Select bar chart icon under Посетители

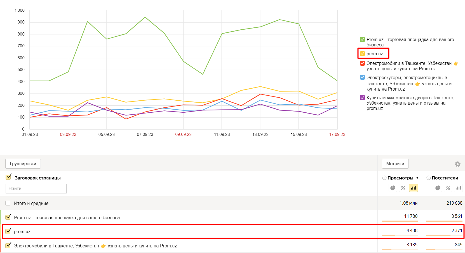pyautogui.click(x=458, y=188)
